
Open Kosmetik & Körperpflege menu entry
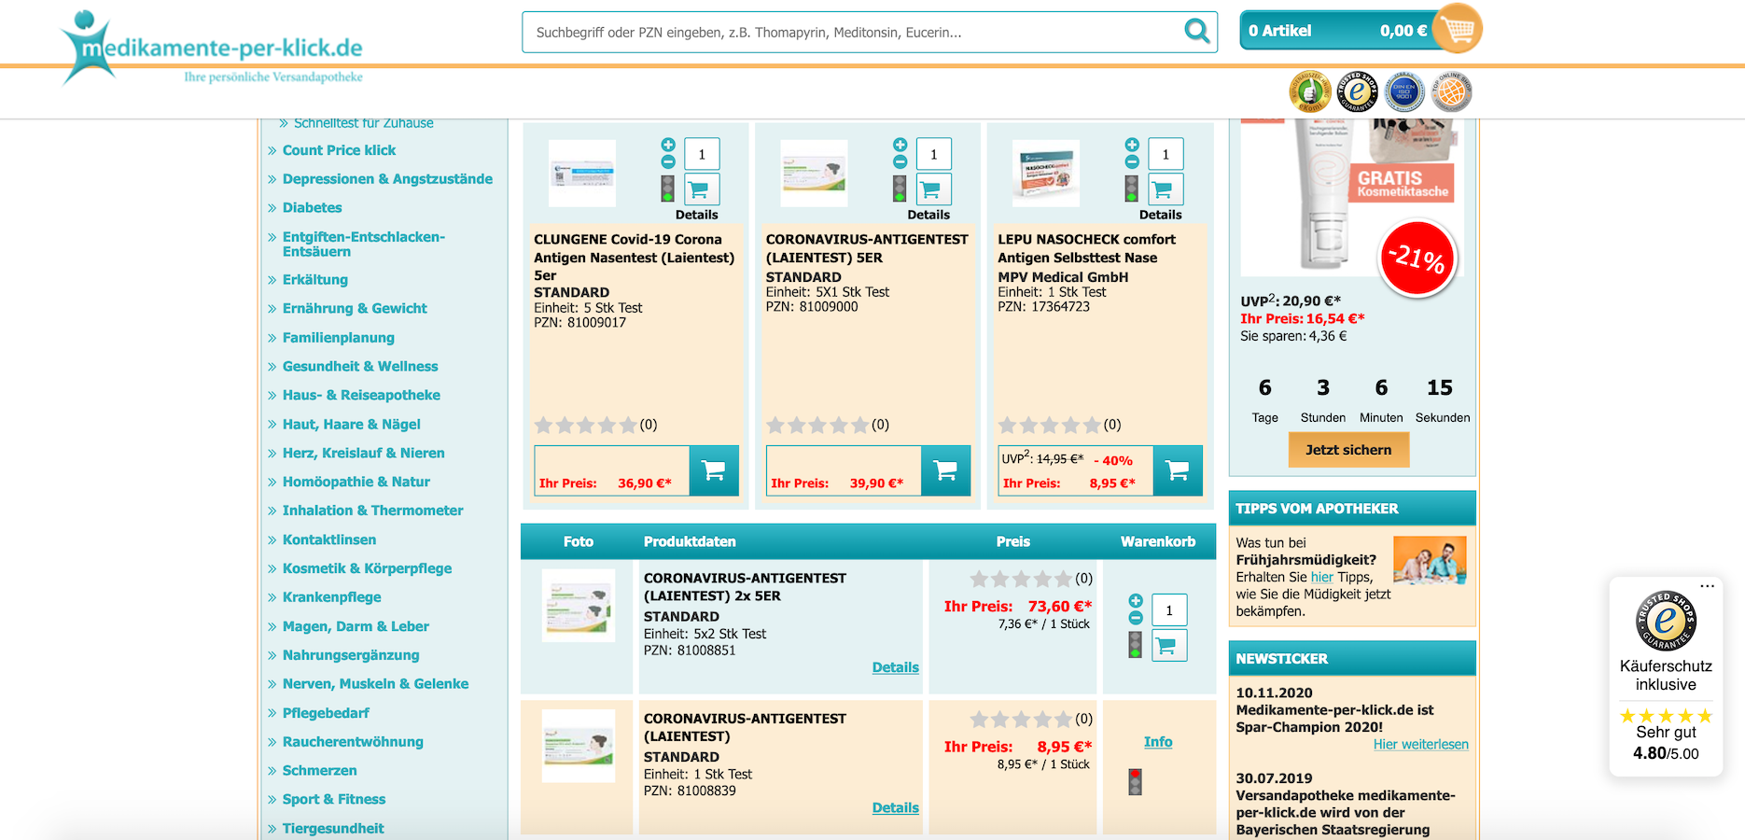coord(367,568)
